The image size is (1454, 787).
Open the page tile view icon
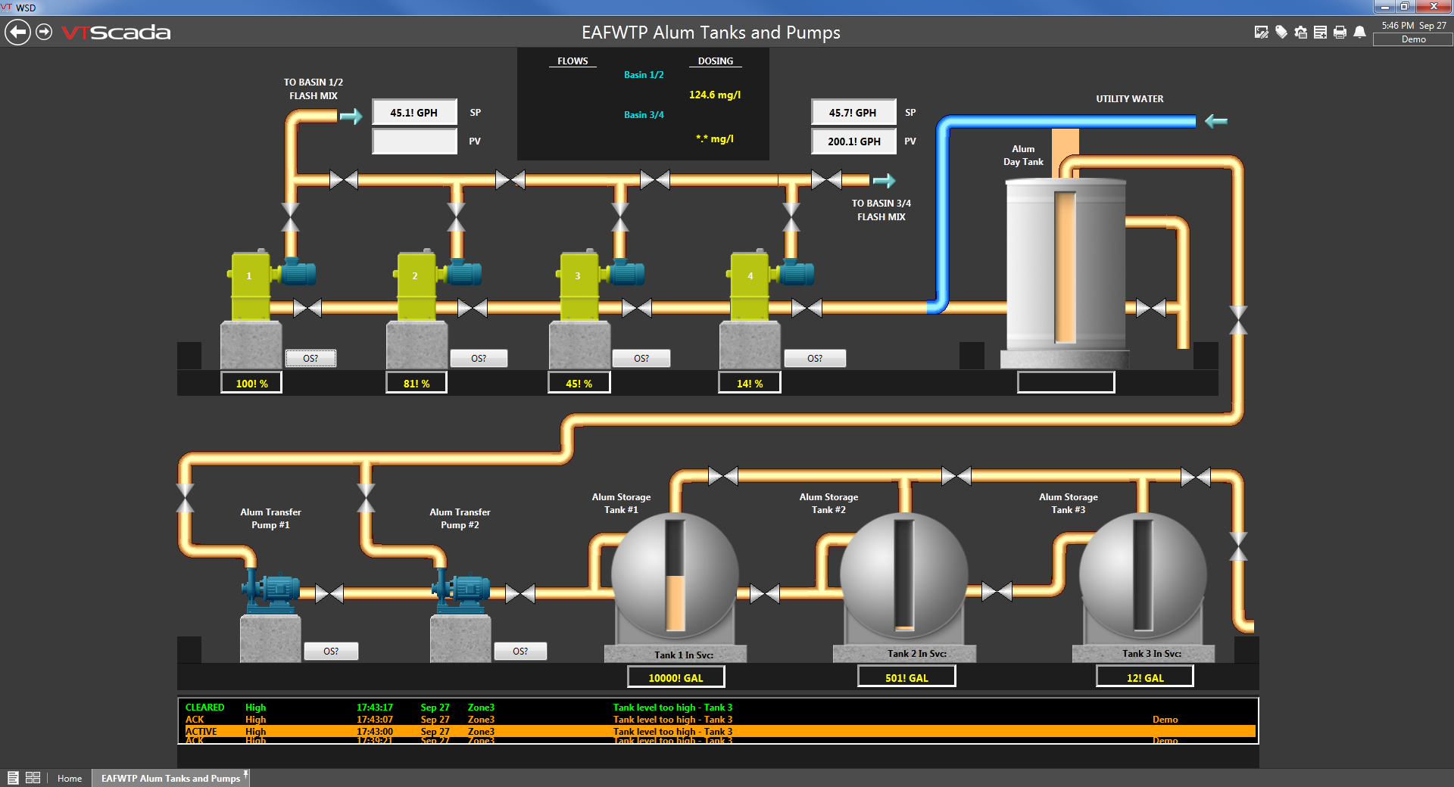pos(33,778)
